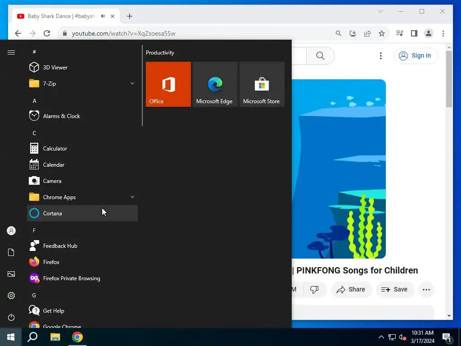Click the network tray icon
The image size is (461, 346).
(x=392, y=337)
